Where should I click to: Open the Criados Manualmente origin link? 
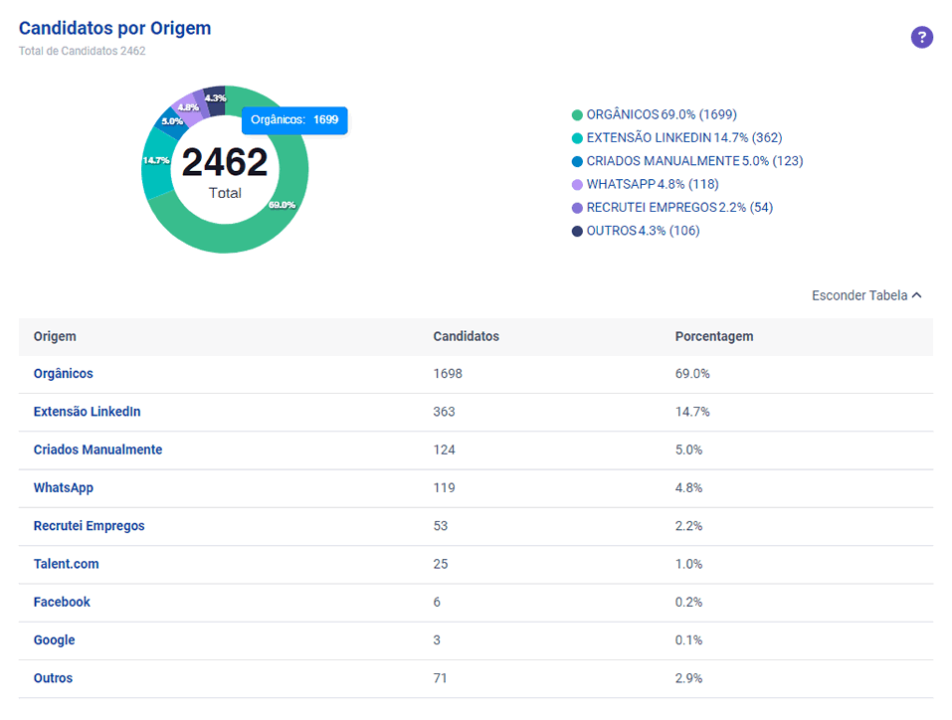(x=97, y=450)
